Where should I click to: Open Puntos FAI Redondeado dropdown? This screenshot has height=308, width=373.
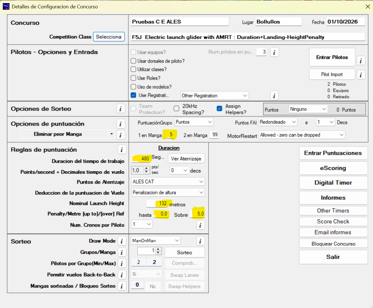click(278, 122)
